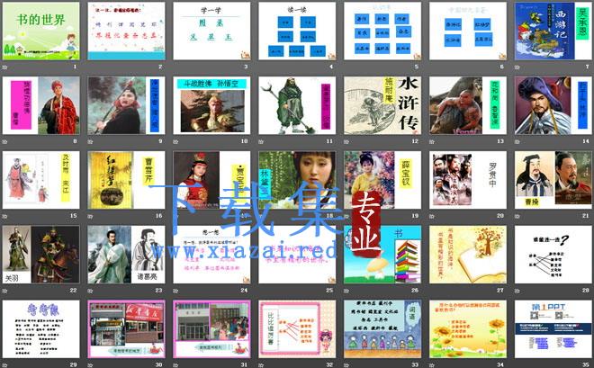
Task: Click transition star icon under slide 10
Action: pyautogui.click(x=175, y=142)
